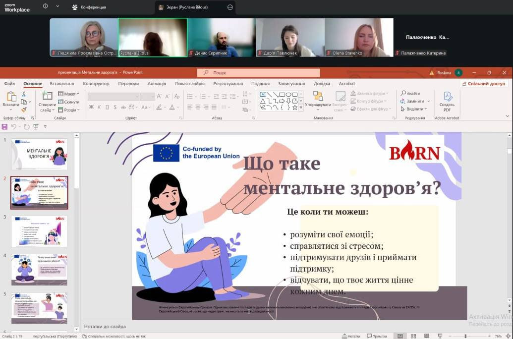This screenshot has height=339, width=513.
Task: Switch to Показ слайдів ribbon tab
Action: pyautogui.click(x=190, y=83)
